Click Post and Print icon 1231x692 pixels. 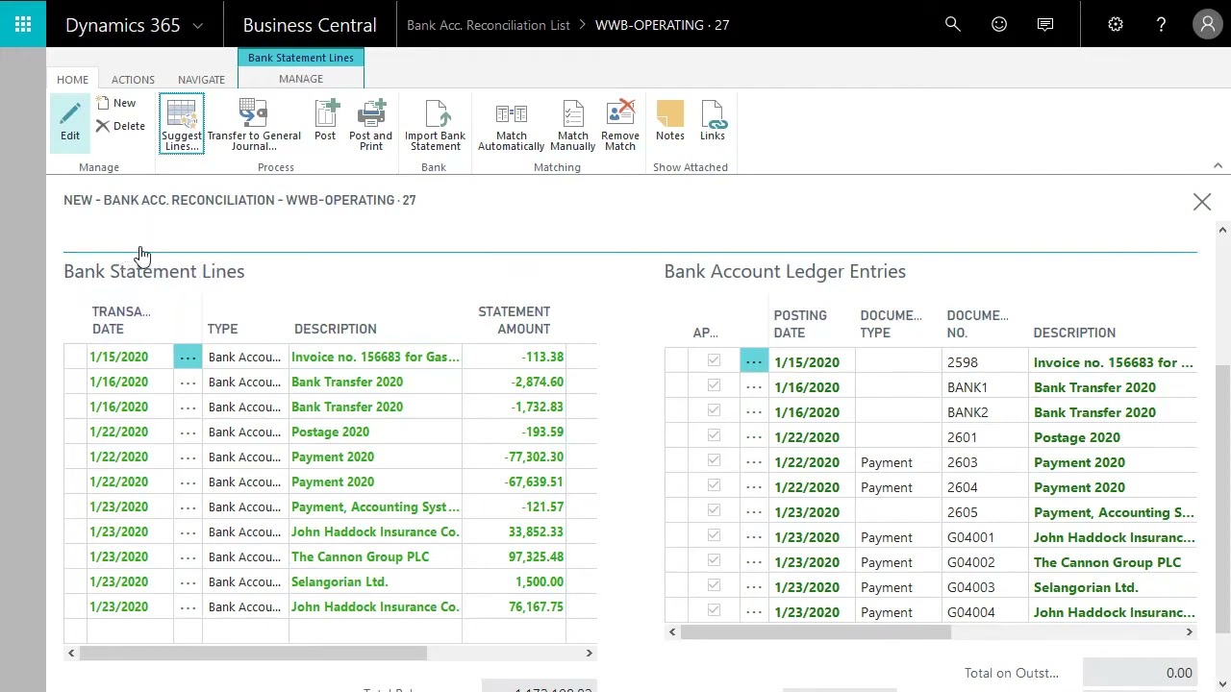pyautogui.click(x=371, y=113)
